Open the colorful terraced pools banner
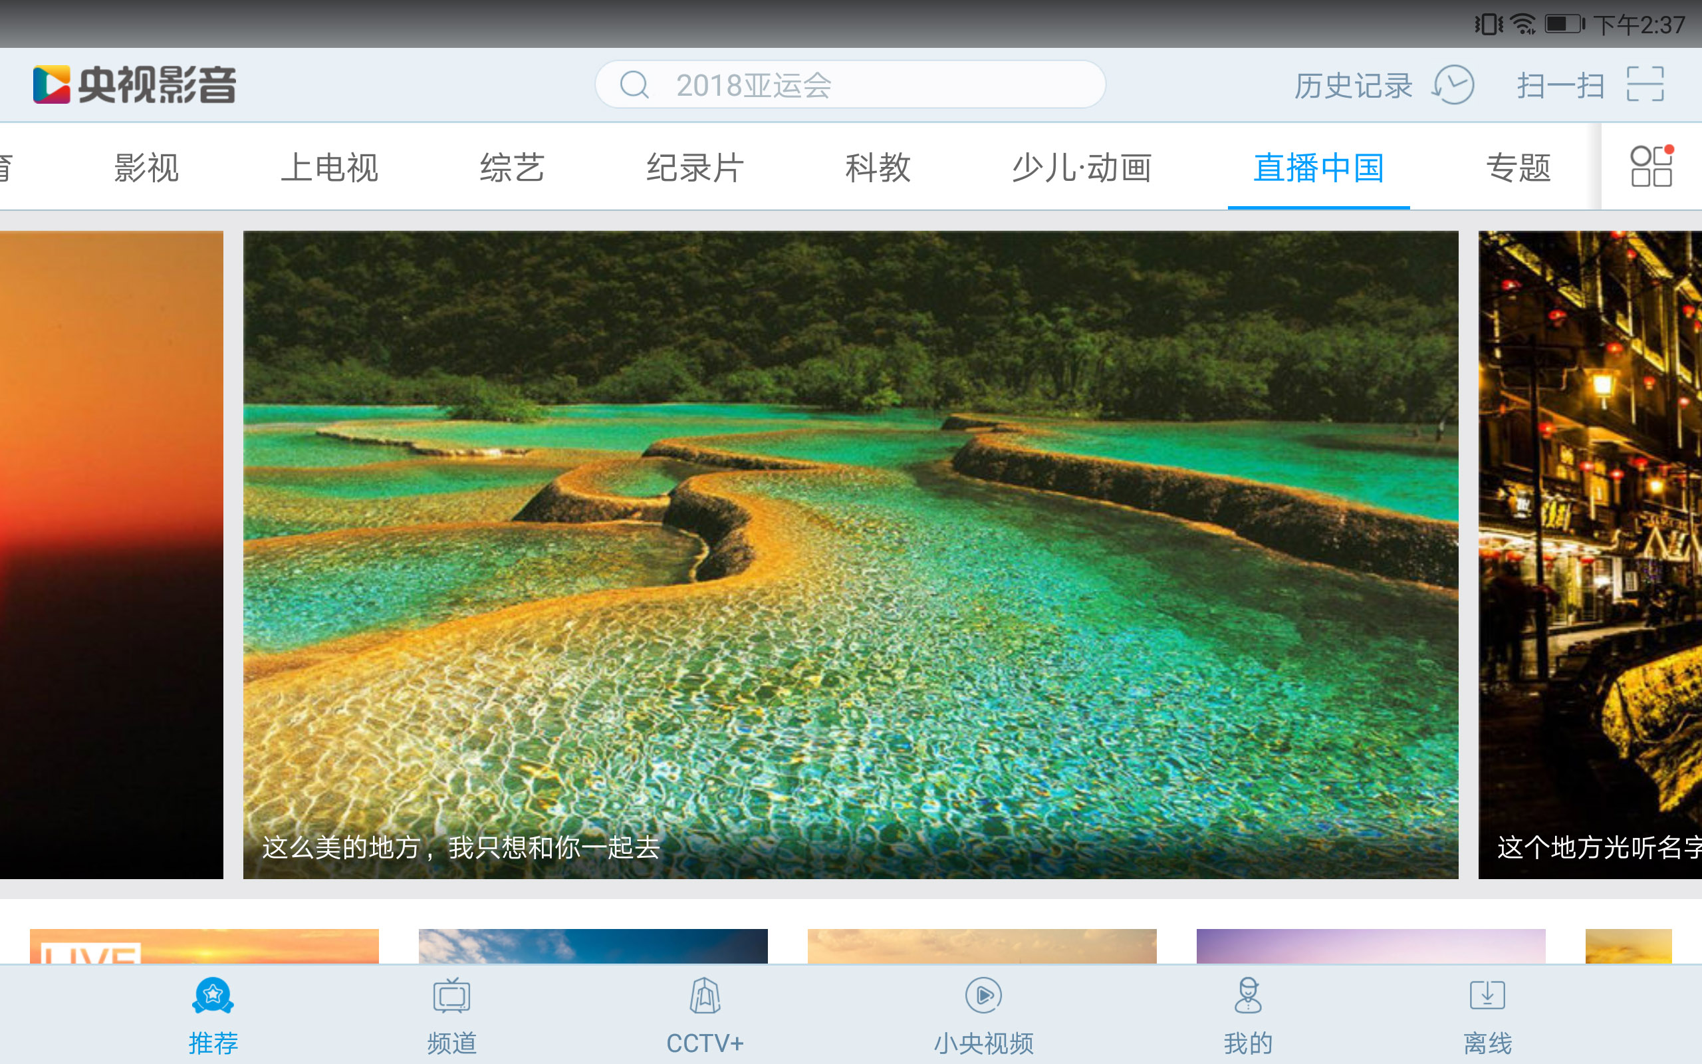The height and width of the screenshot is (1064, 1702). tap(850, 555)
